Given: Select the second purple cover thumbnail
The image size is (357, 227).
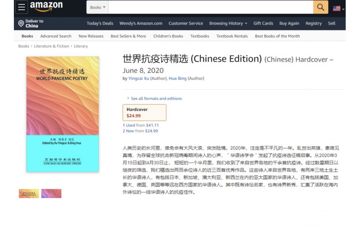Looking at the screenshot, I should point(51,193).
